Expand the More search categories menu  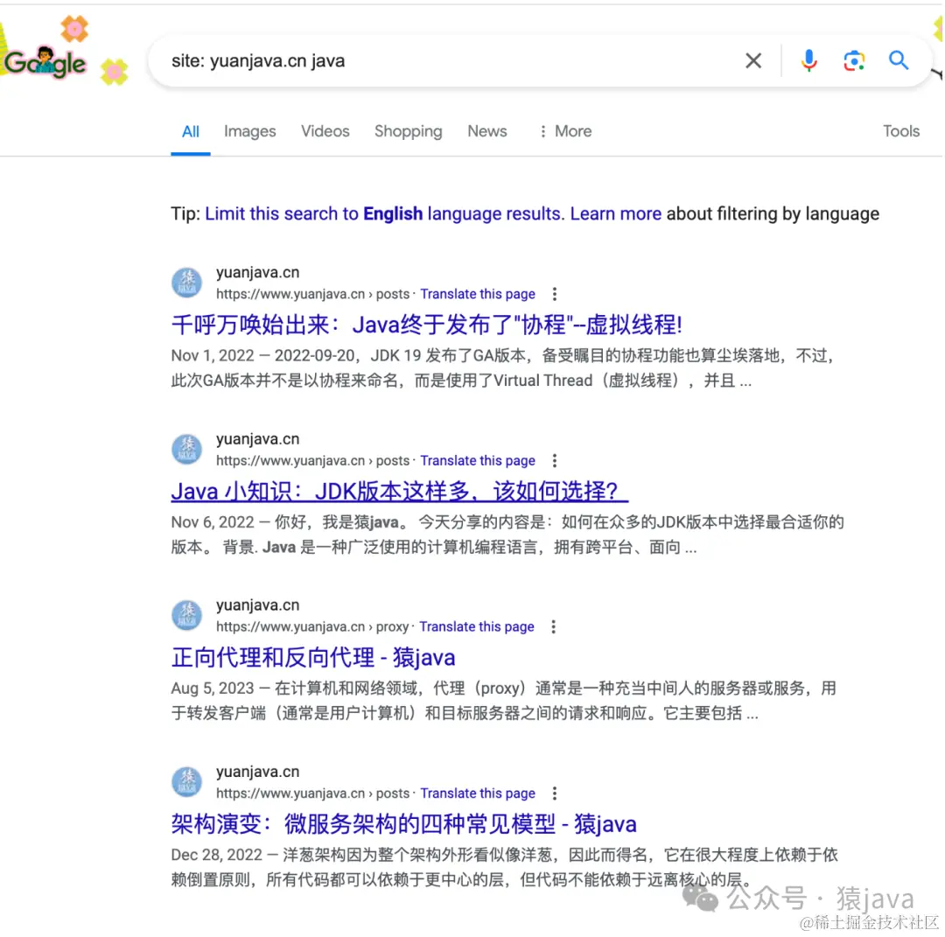coord(564,131)
